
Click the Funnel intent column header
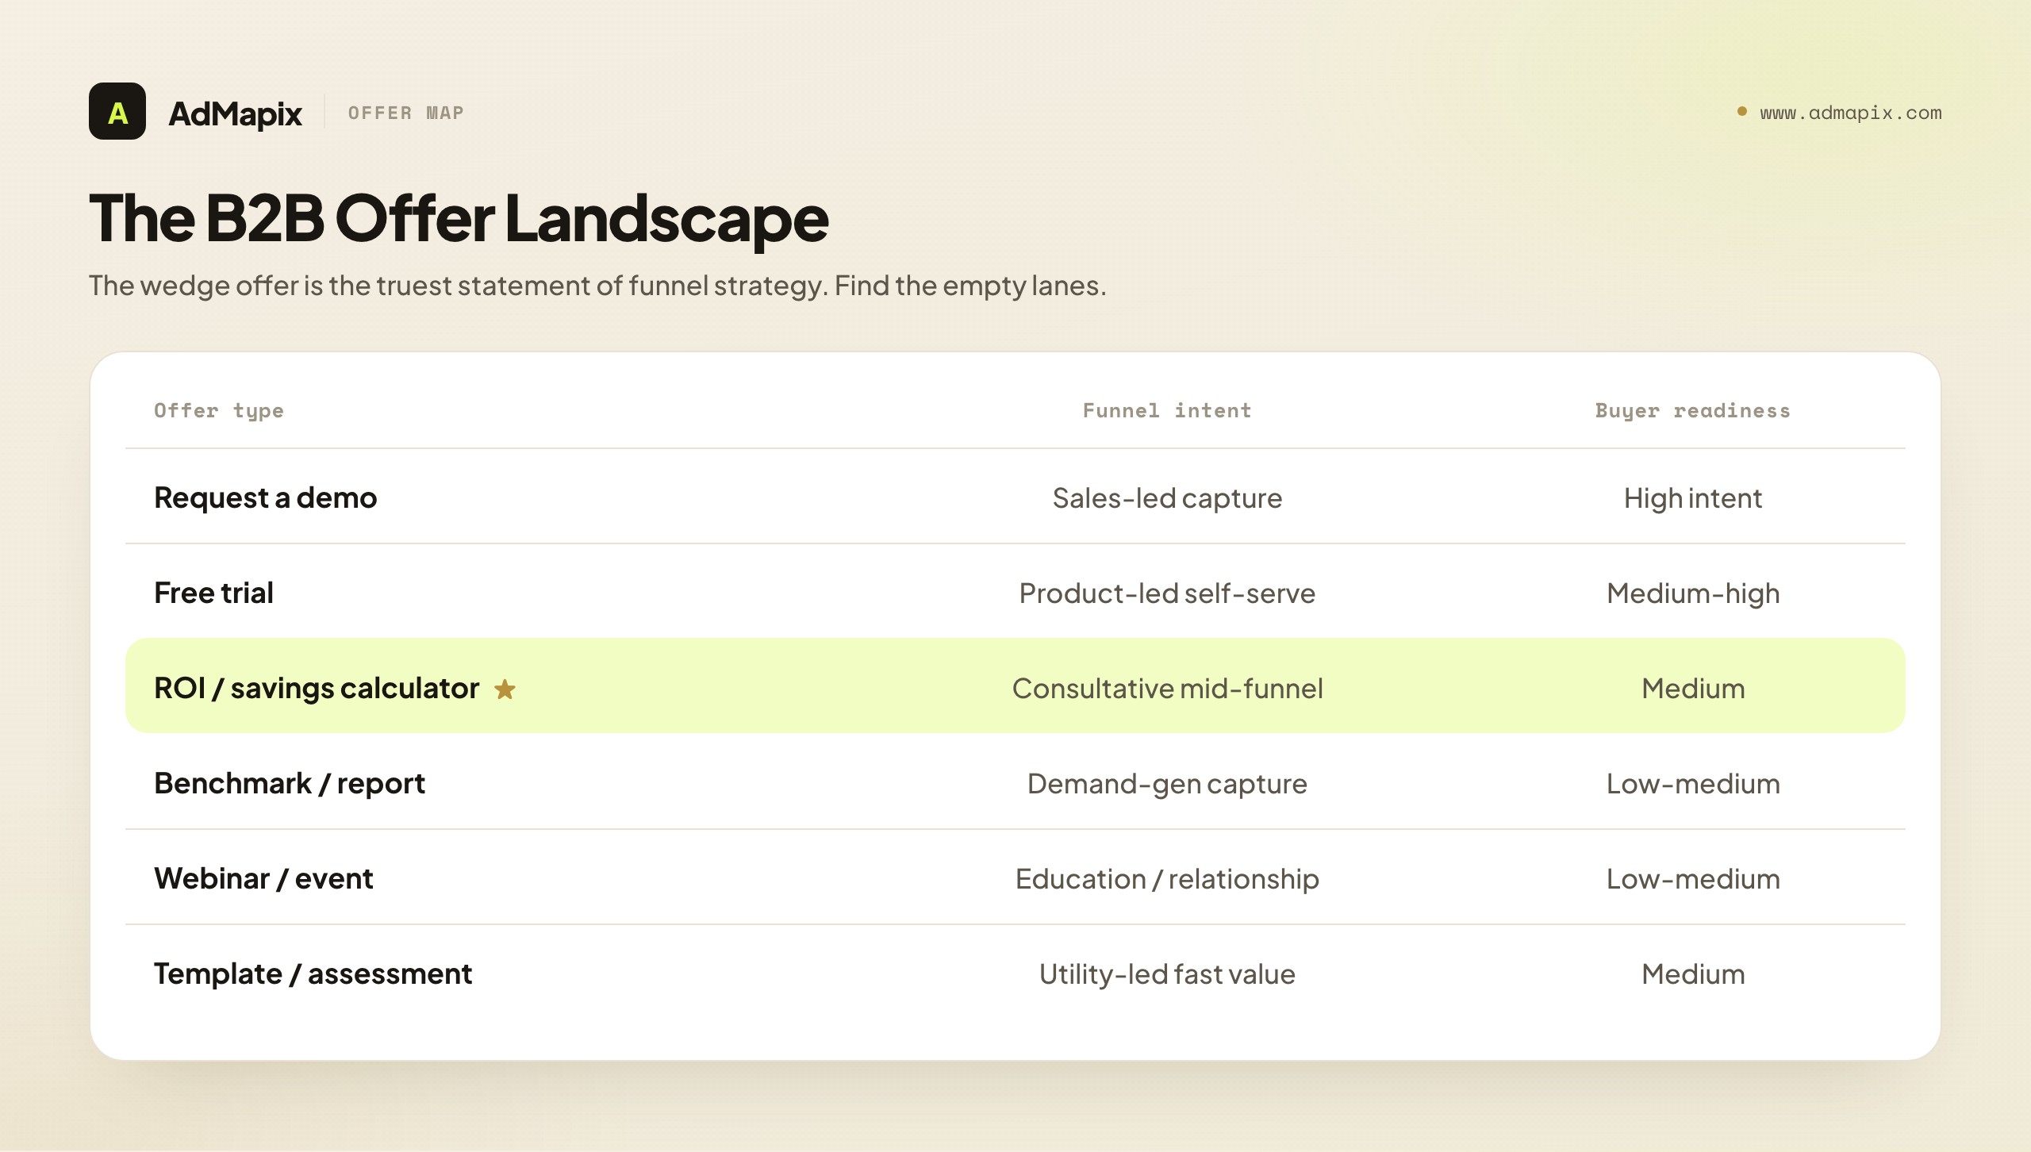(1167, 410)
